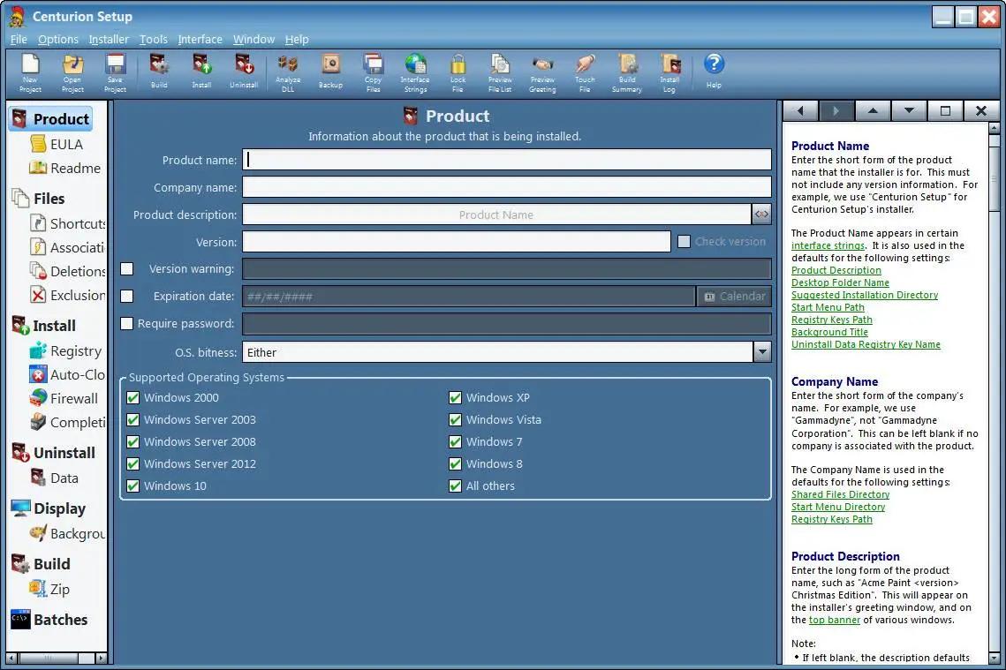The image size is (1006, 670).
Task: Open the Readme page in sidebar
Action: 64,168
